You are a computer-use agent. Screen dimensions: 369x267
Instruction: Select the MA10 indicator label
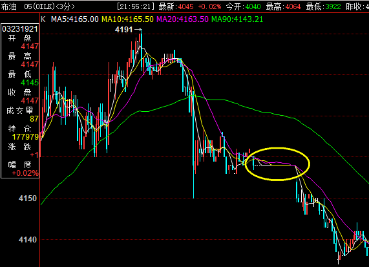point(127,19)
